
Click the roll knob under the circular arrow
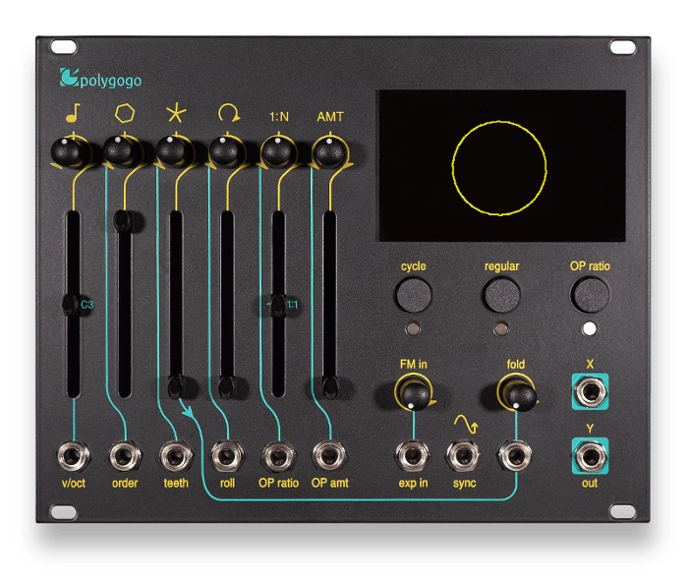click(x=225, y=151)
